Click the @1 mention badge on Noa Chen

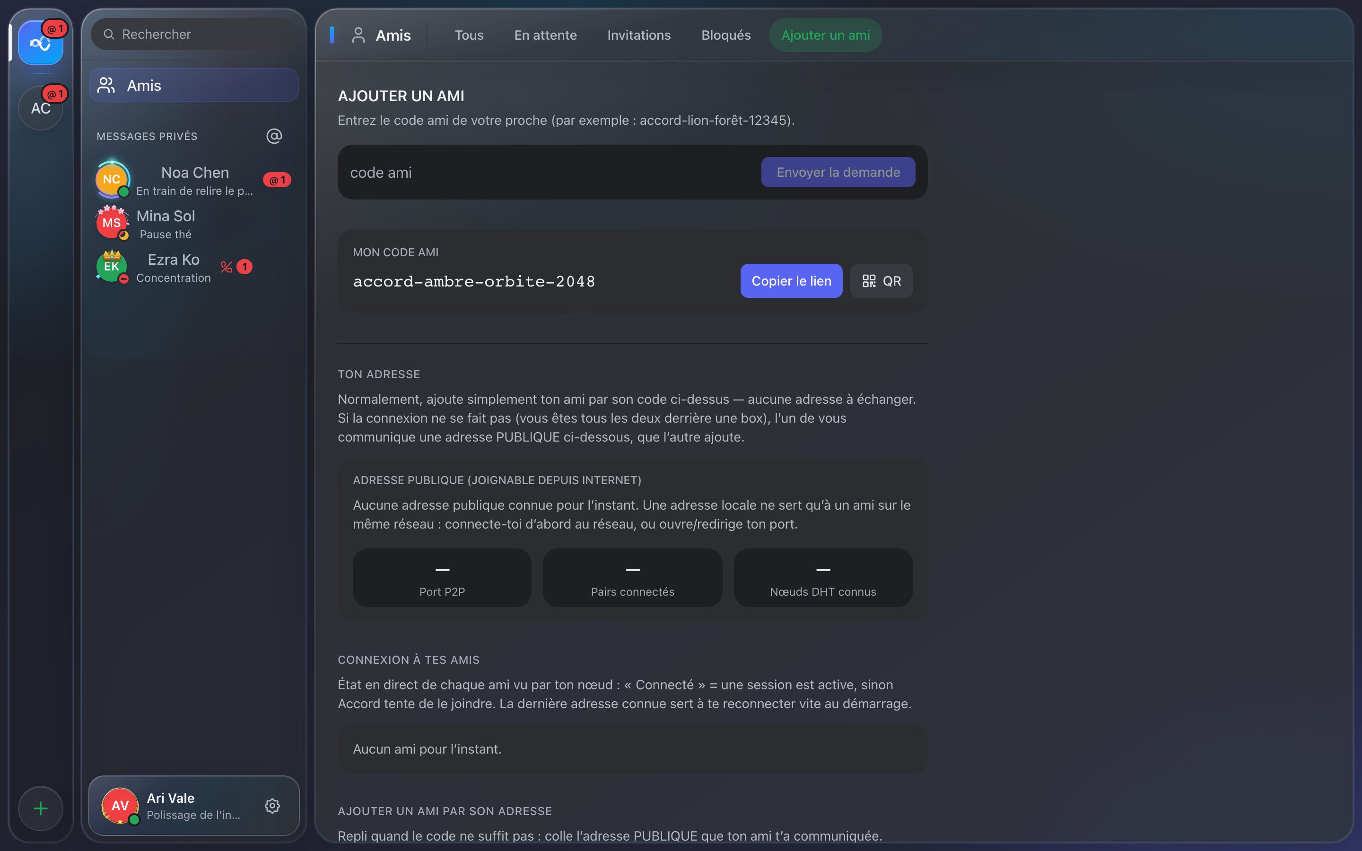tap(277, 180)
